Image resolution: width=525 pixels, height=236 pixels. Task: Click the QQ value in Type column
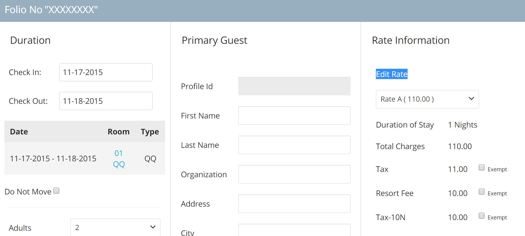[x=150, y=158]
